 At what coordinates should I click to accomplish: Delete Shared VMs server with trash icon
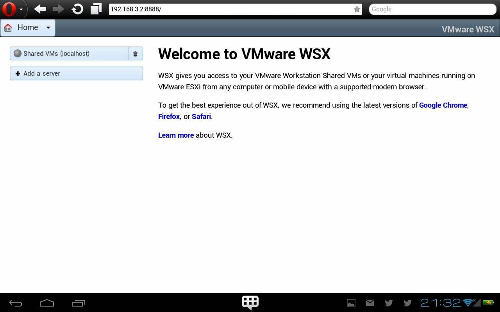point(136,54)
